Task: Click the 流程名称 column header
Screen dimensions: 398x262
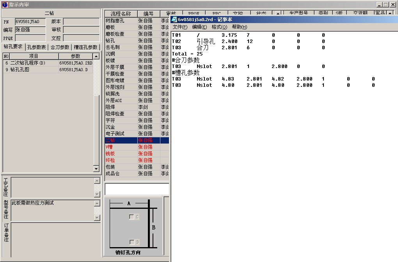Action: click(121, 14)
